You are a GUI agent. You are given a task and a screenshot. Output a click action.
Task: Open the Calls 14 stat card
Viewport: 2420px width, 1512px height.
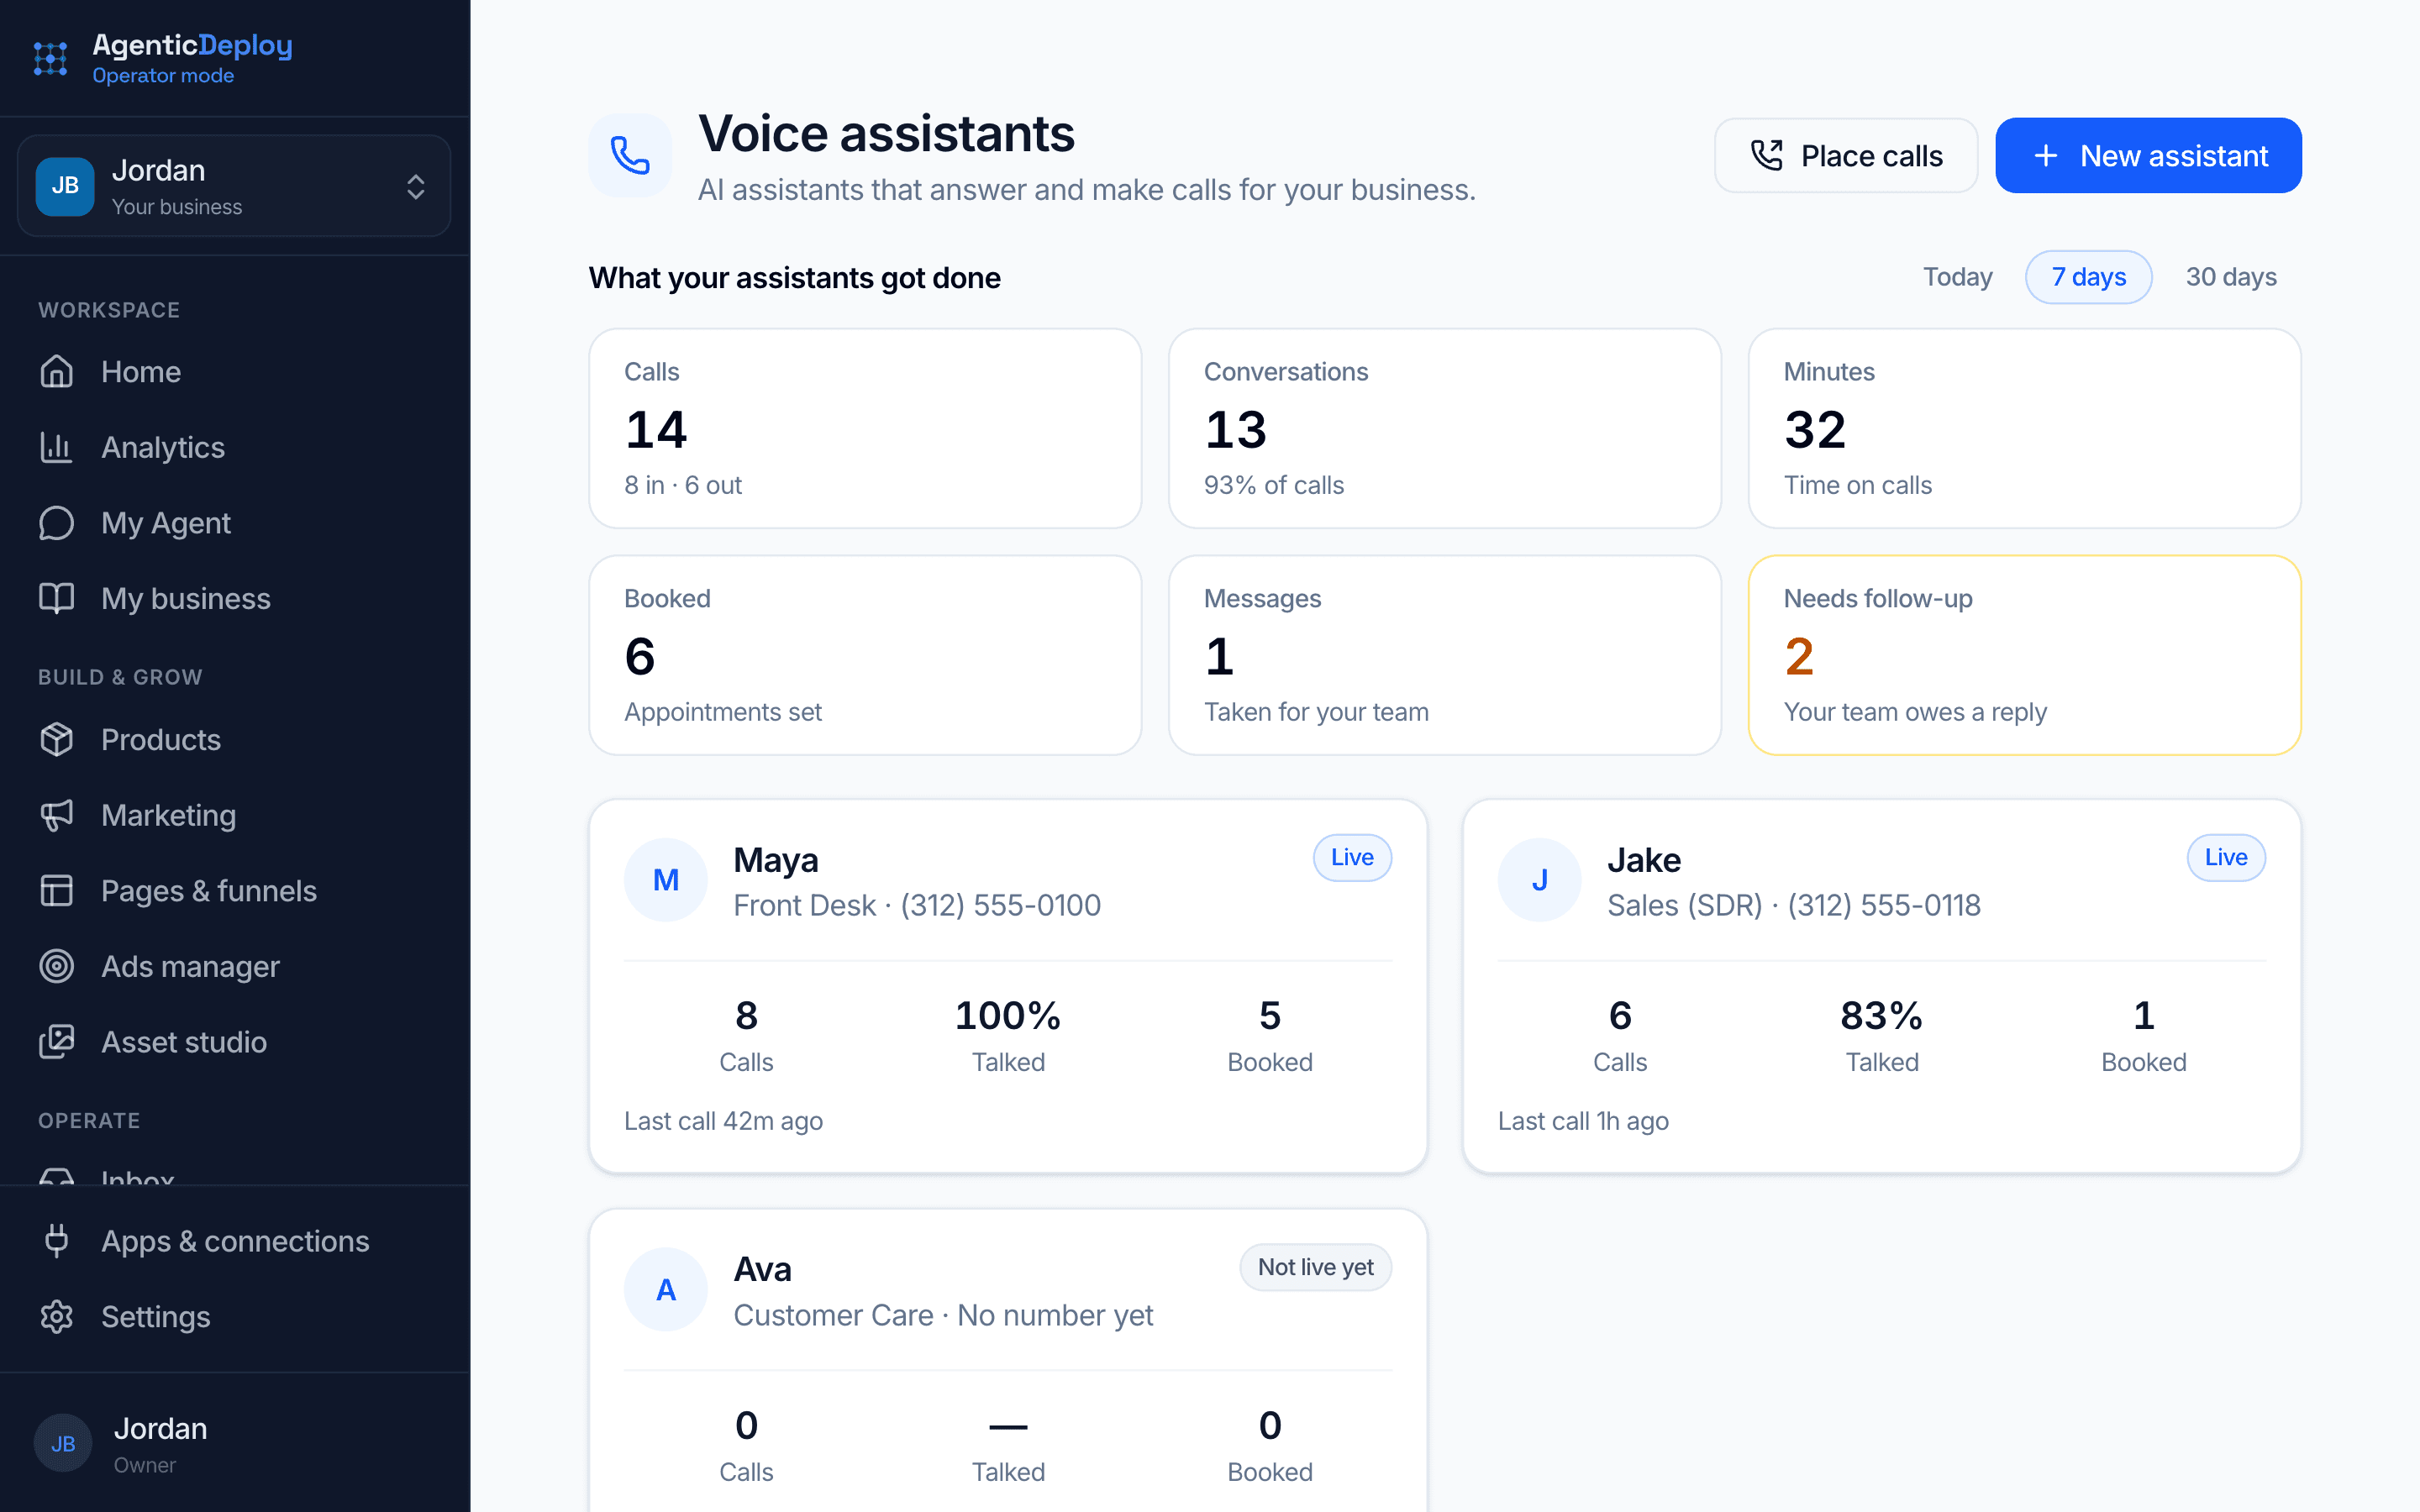coord(865,428)
